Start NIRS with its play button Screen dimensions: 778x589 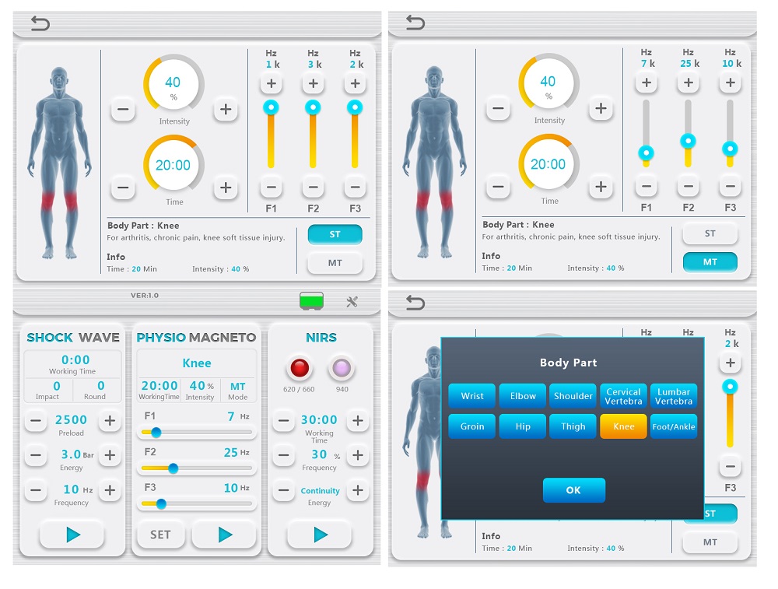pyautogui.click(x=320, y=535)
